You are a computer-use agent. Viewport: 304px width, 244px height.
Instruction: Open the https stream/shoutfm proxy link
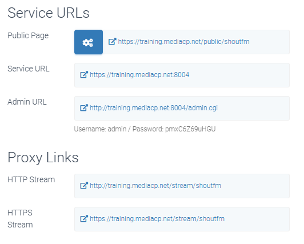click(157, 219)
